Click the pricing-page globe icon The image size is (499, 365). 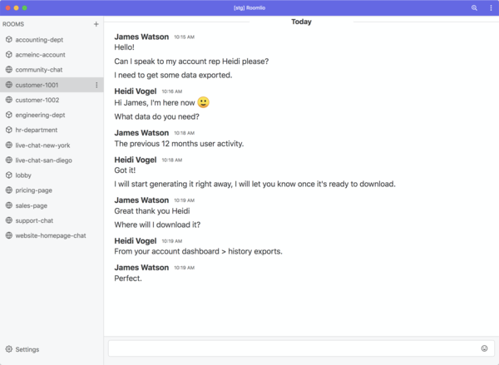click(x=8, y=190)
